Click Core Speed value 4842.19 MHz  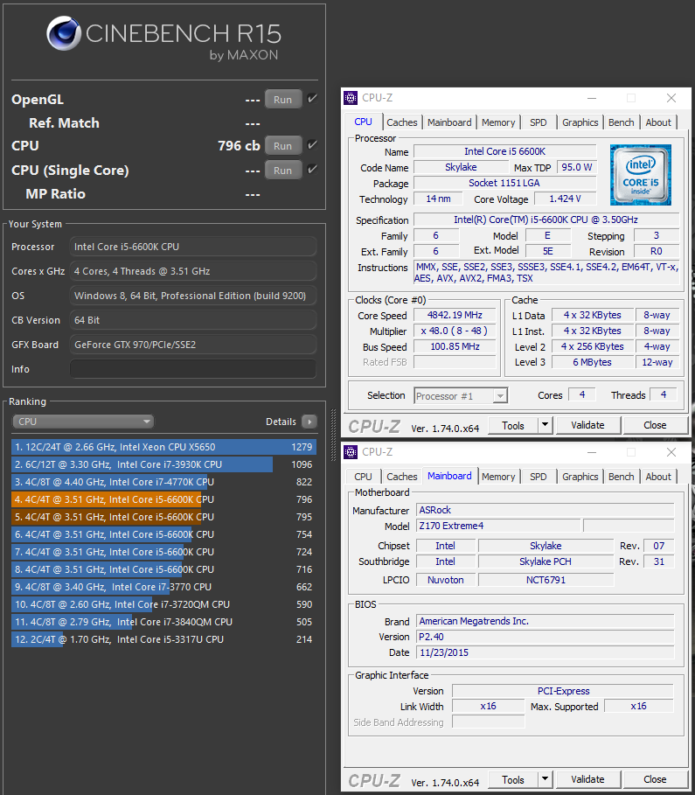[455, 315]
